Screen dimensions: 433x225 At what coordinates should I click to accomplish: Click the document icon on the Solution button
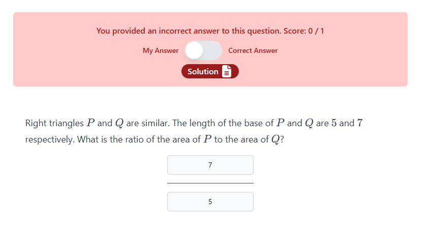coord(227,72)
